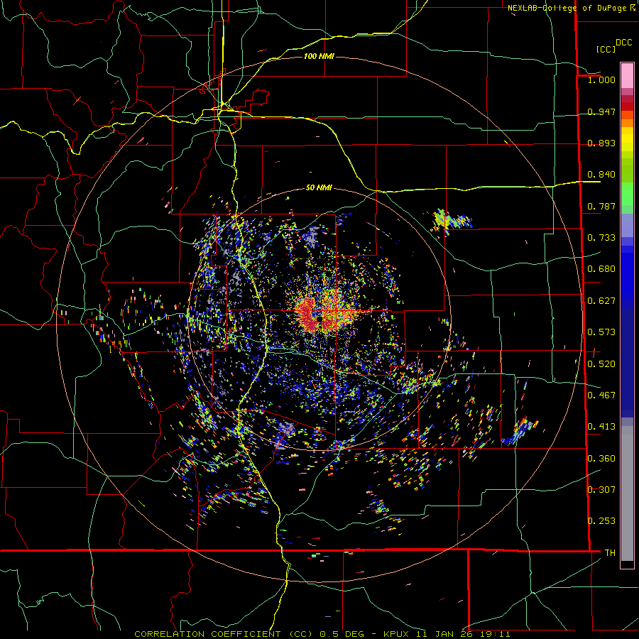Click the 0.360 scale value
Screen dimensions: 639x639
pyautogui.click(x=601, y=459)
